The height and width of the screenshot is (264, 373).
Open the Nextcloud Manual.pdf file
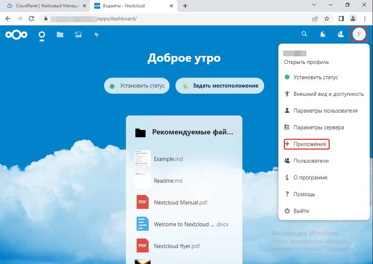click(x=180, y=203)
